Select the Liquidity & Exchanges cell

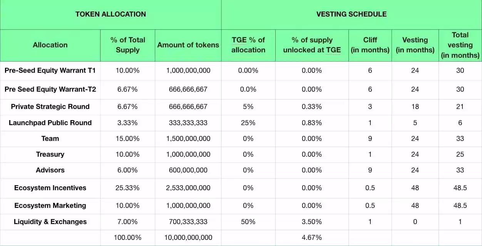tap(50, 222)
